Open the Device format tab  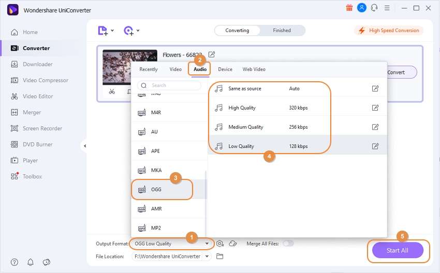tap(225, 69)
